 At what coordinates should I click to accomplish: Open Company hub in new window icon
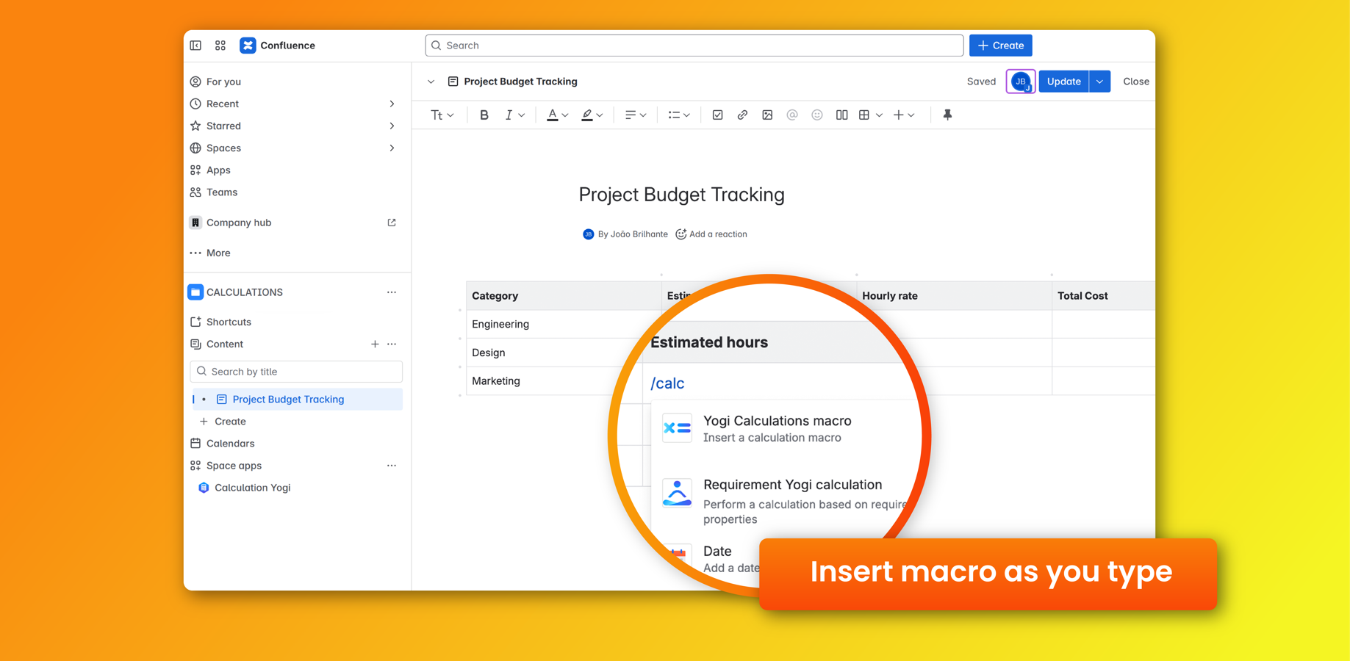click(x=392, y=223)
